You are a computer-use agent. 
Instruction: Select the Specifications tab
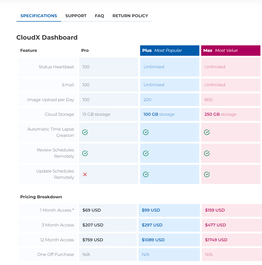pos(39,16)
